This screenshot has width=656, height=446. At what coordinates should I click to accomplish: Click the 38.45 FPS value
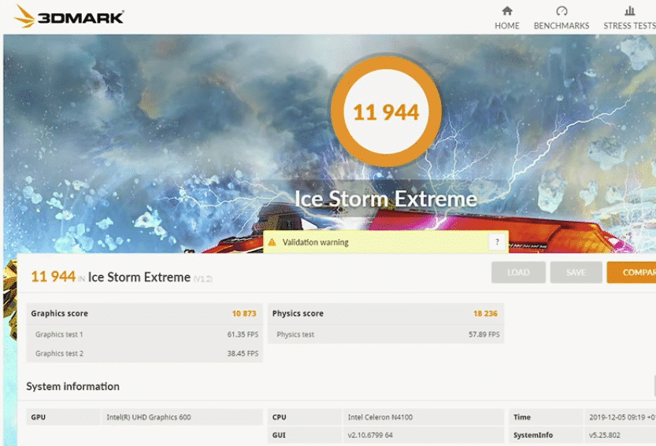pyautogui.click(x=243, y=353)
